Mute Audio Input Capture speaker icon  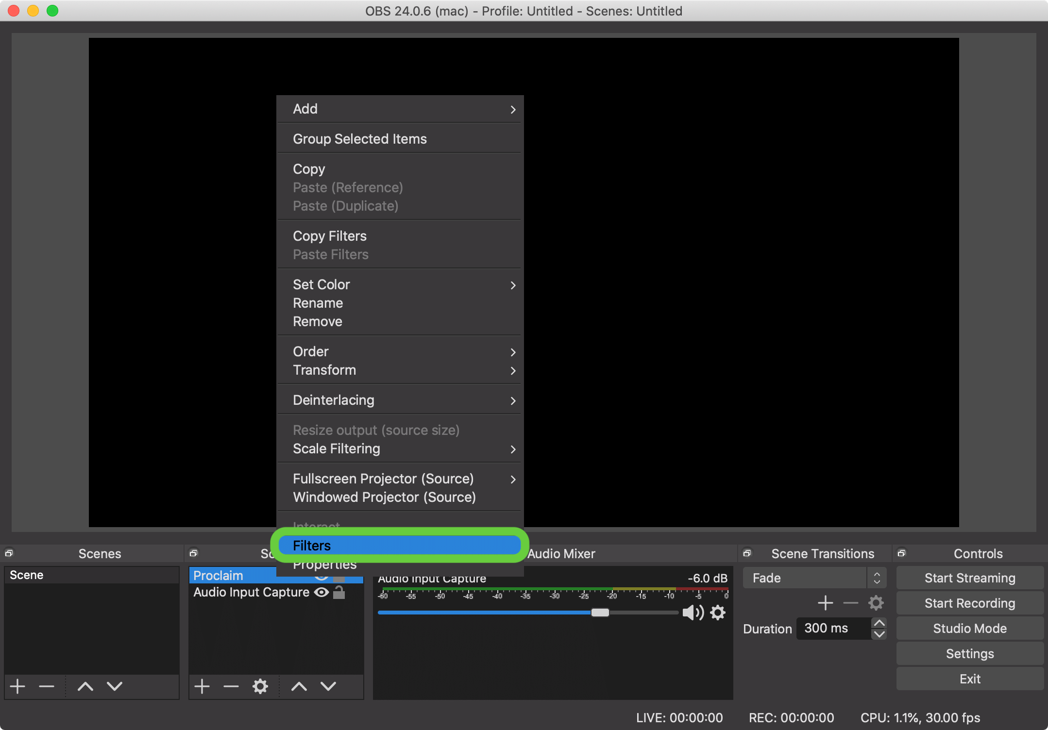(693, 613)
